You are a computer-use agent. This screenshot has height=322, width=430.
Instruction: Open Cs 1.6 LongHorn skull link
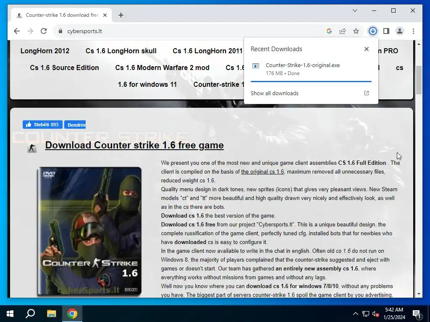tap(121, 51)
